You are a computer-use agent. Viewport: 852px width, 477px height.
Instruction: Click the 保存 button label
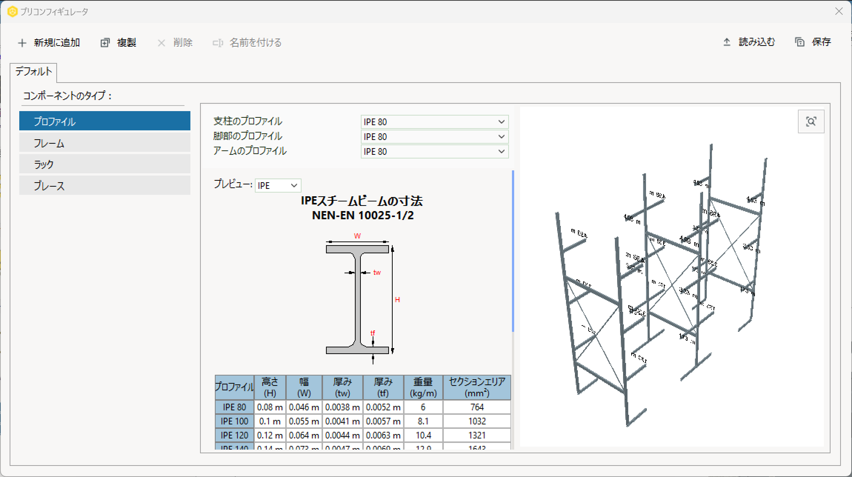click(821, 42)
